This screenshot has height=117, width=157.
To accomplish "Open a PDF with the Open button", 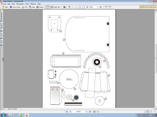I will pyautogui.click(x=5, y=7).
